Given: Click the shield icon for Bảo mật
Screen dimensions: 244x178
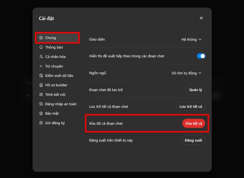Looking at the screenshot, I should (x=41, y=113).
